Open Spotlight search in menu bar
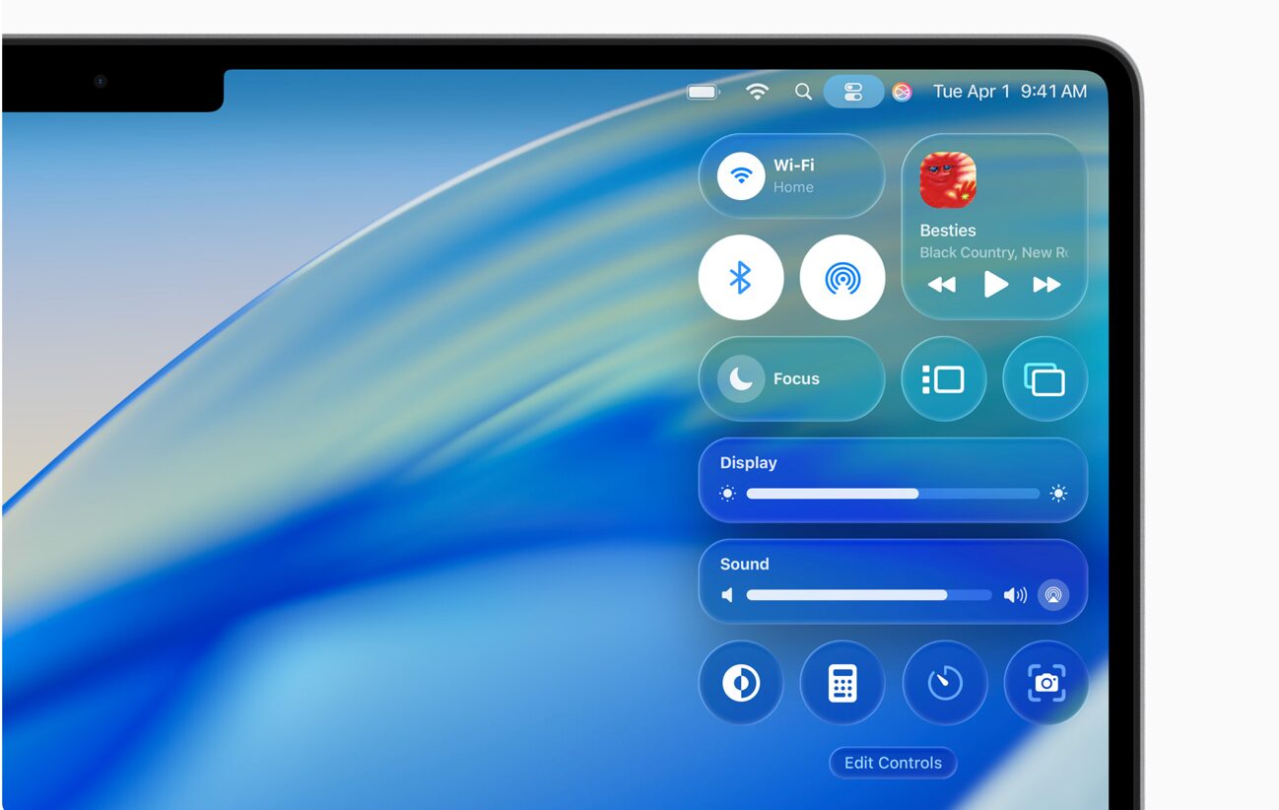The width and height of the screenshot is (1279, 810). [x=803, y=92]
